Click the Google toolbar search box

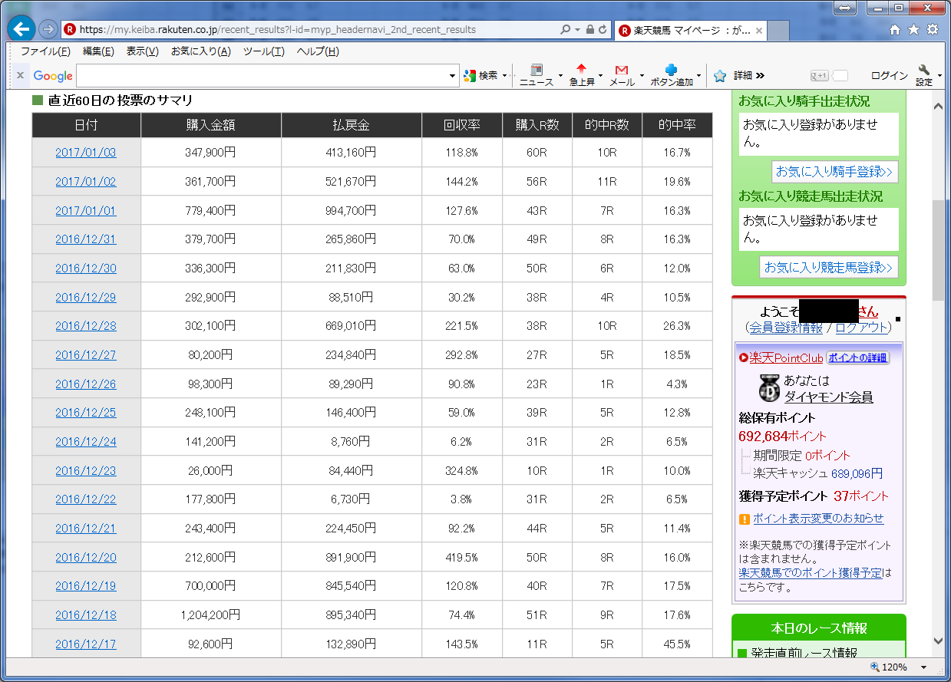point(261,75)
